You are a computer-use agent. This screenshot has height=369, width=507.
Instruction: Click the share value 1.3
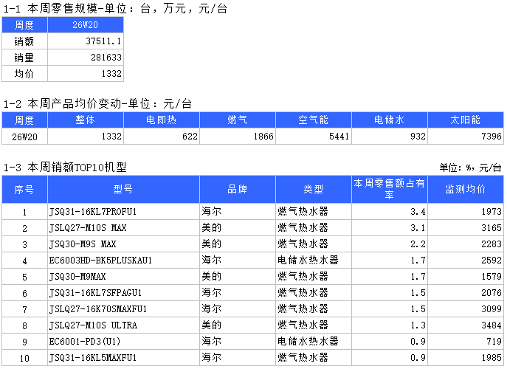[x=418, y=325]
